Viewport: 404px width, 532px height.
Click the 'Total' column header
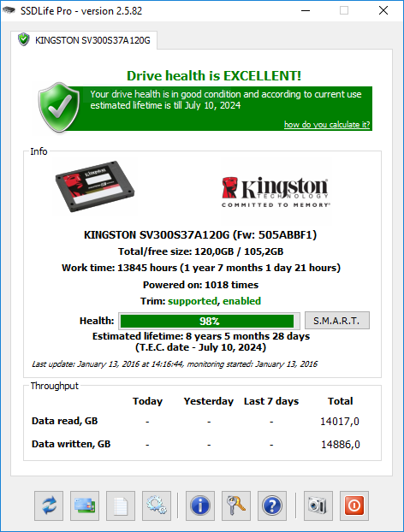pos(340,401)
